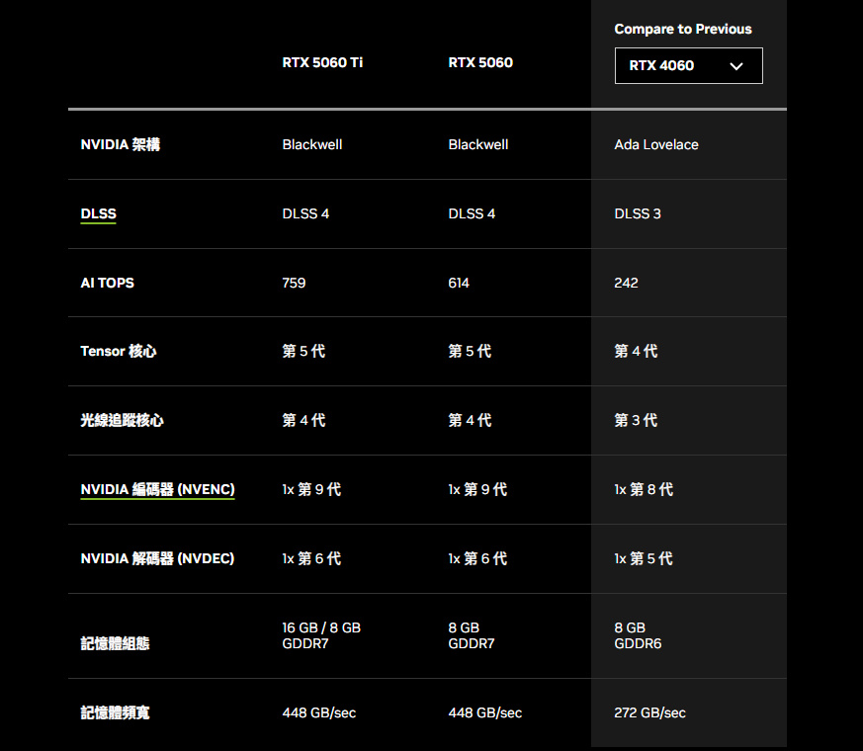863x751 pixels.
Task: Click the DLSS 3 cell
Action: (638, 213)
